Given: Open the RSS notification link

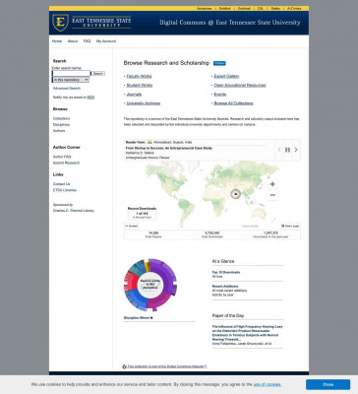Looking at the screenshot, I should (x=90, y=98).
